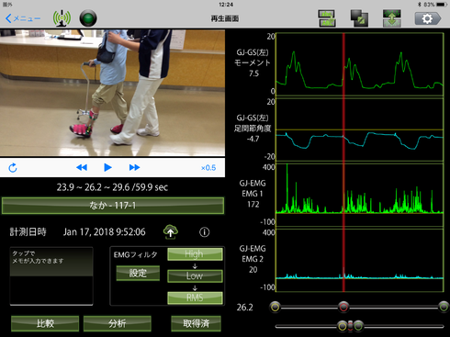Toggle the High EMG filter
Image resolution: width=450 pixels, height=337 pixels.
(x=195, y=254)
